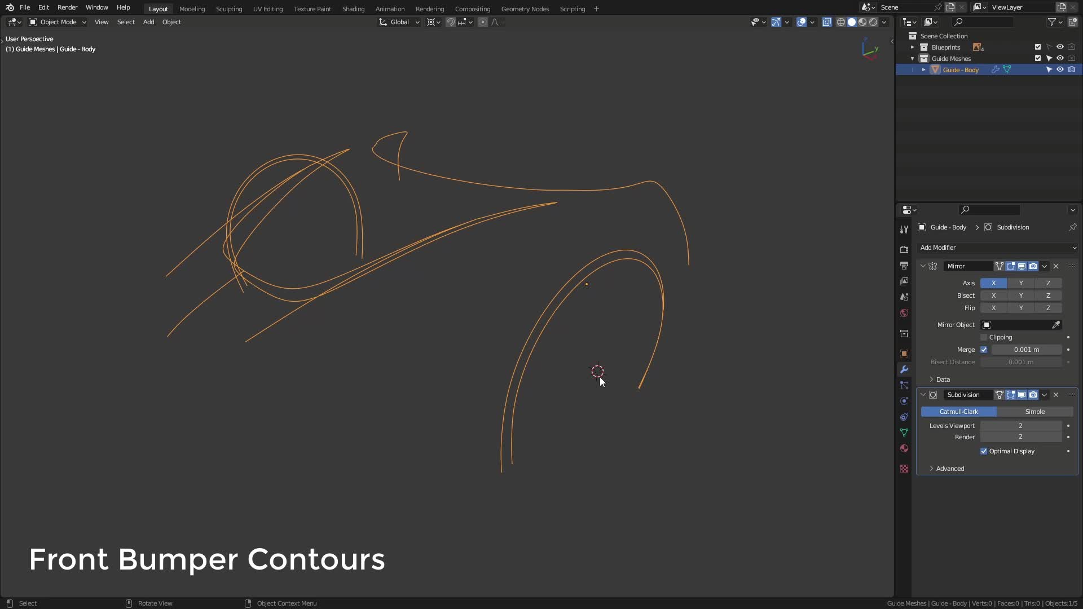The height and width of the screenshot is (609, 1083).
Task: Open the viewport Add menu
Action: pos(148,22)
